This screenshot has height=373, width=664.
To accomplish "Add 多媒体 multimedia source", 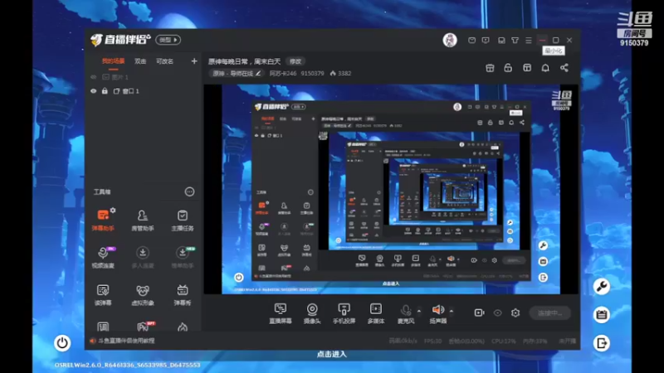I will (376, 313).
